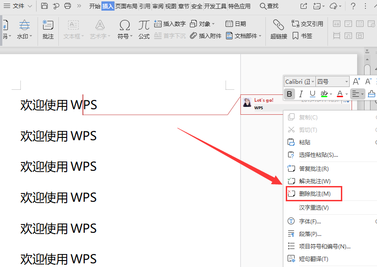Open the 公式 formula tool
The width and height of the screenshot is (377, 267).
pyautogui.click(x=144, y=30)
